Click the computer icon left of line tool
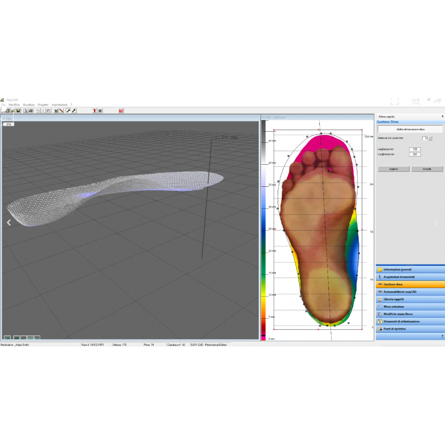 coord(56,111)
